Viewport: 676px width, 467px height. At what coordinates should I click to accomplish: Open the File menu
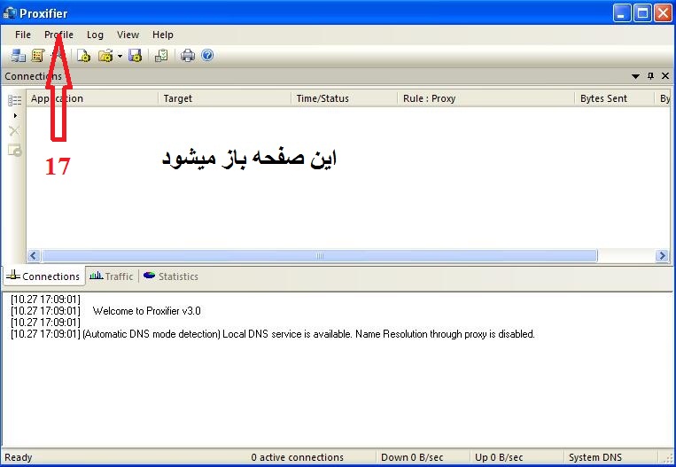tap(23, 35)
